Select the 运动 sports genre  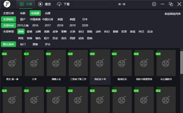tap(150, 31)
